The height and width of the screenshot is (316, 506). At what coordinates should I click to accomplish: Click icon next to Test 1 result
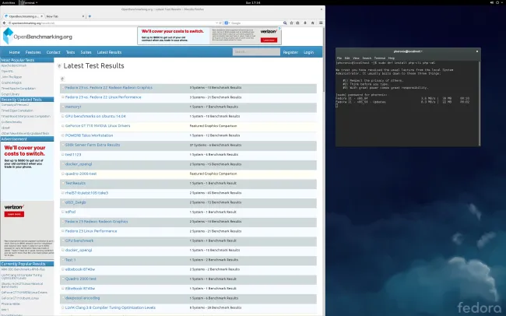pyautogui.click(x=63, y=260)
